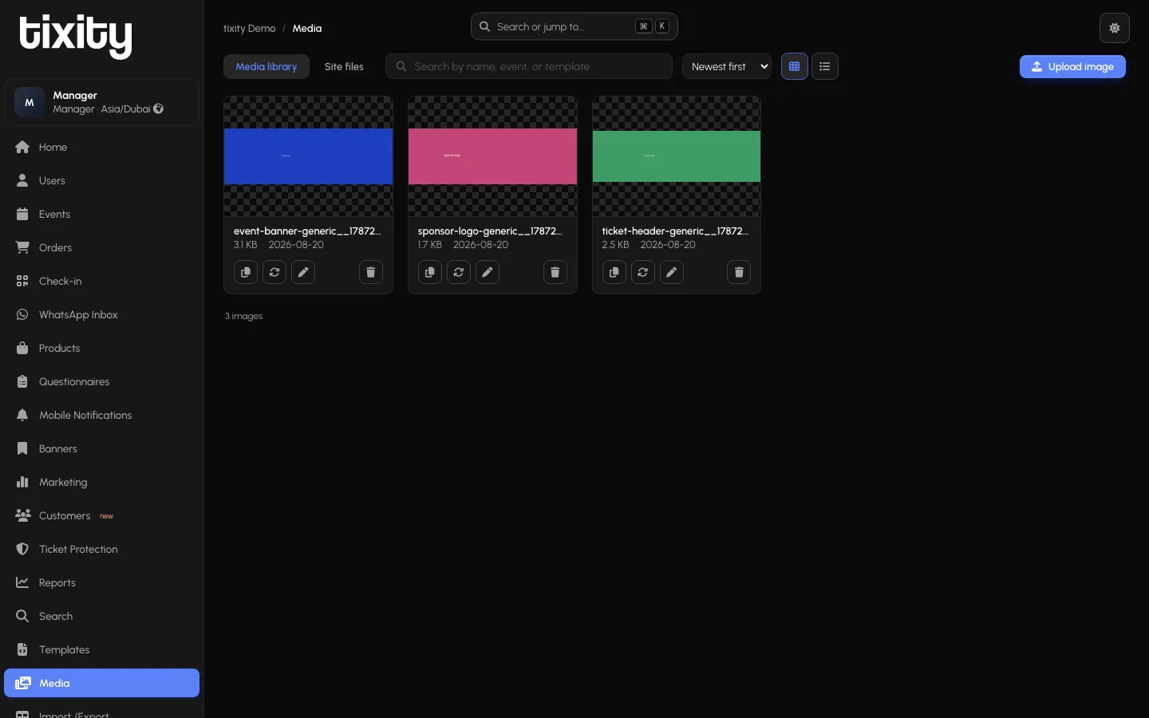1149x718 pixels.
Task: Edit the ticket-header-generic image with pencil icon
Action: [672, 272]
